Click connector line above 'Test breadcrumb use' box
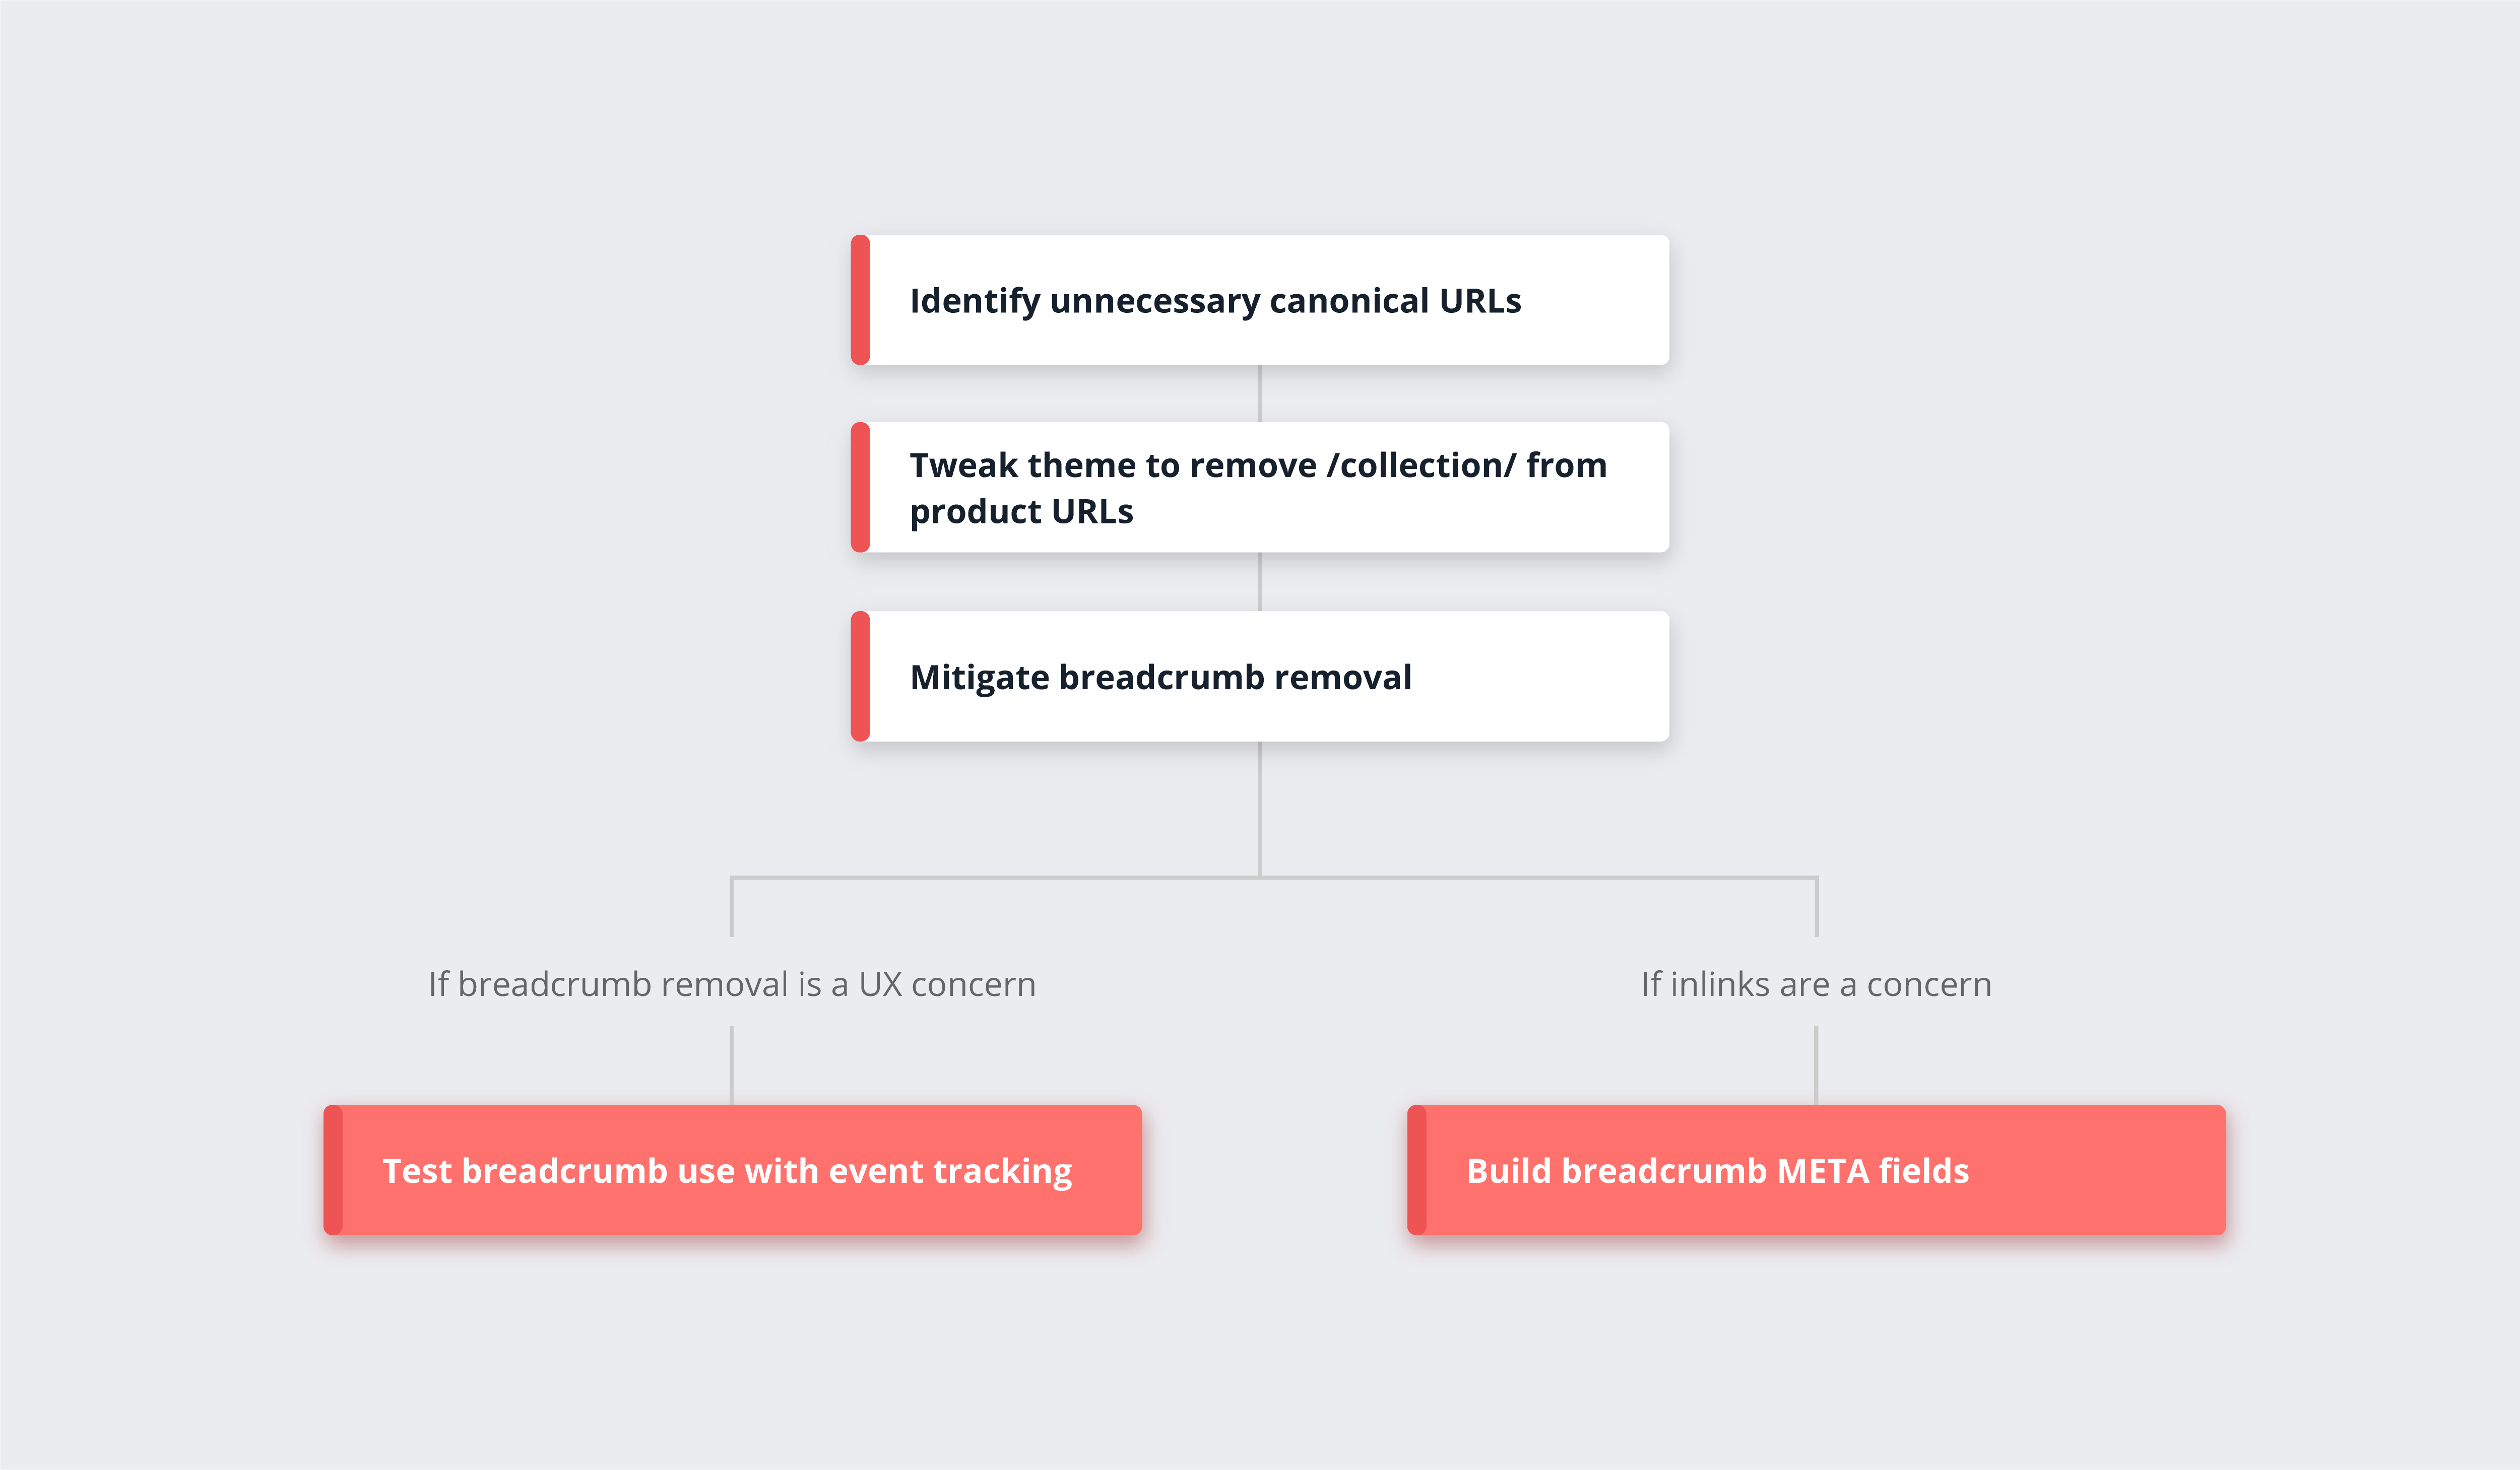2520x1470 pixels. (732, 1065)
